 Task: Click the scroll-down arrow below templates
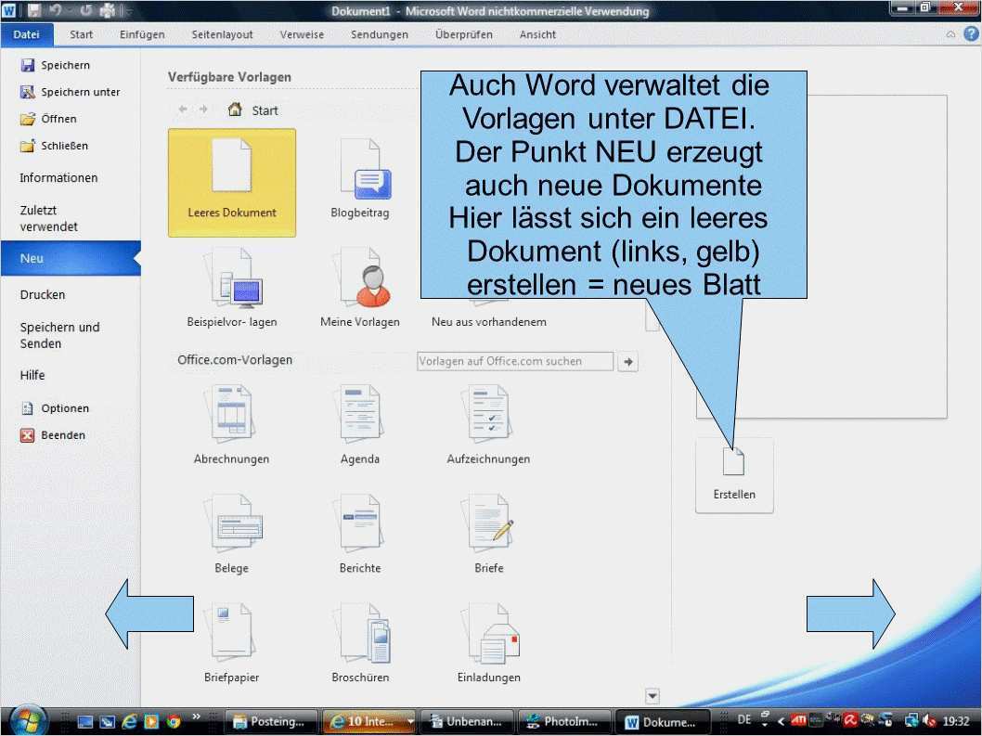(x=652, y=695)
